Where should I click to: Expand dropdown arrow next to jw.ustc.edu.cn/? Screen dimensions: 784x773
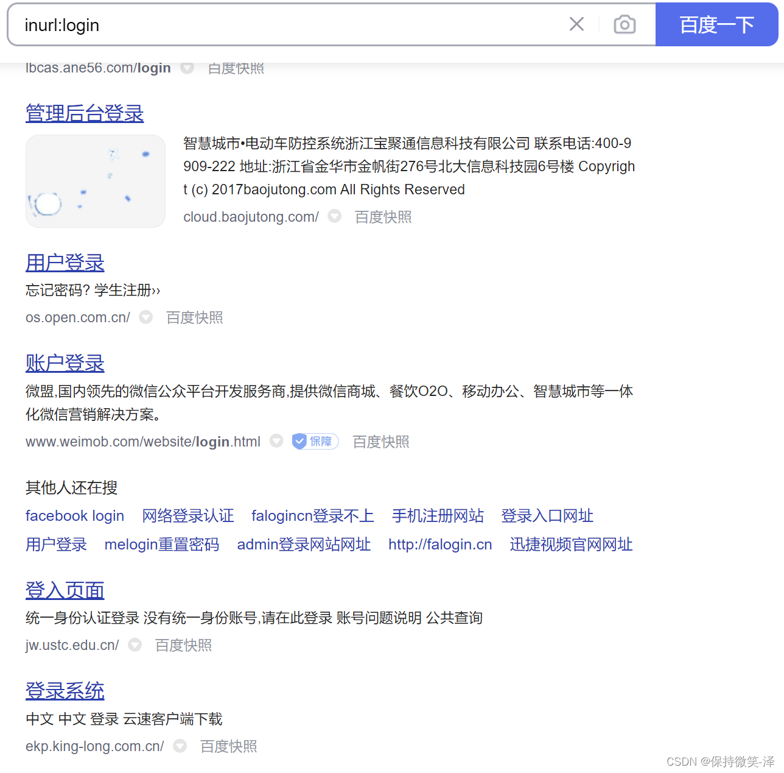(135, 644)
